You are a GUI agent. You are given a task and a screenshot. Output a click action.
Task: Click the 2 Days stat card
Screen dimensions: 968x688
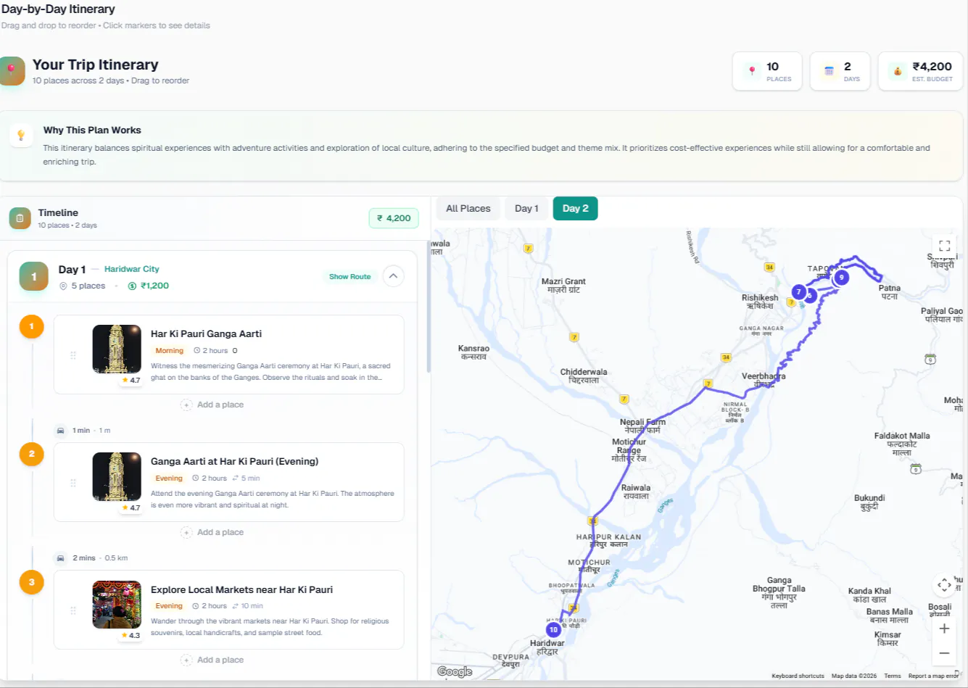(840, 71)
